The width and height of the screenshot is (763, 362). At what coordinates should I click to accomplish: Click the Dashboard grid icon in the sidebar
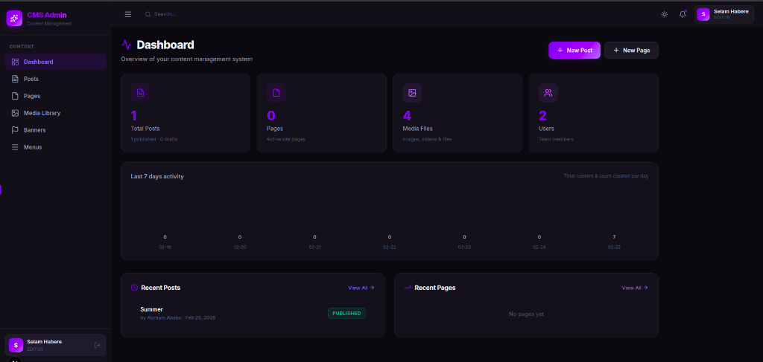[x=15, y=62]
